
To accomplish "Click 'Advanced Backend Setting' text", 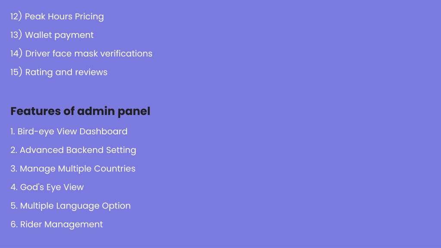I will [78, 150].
